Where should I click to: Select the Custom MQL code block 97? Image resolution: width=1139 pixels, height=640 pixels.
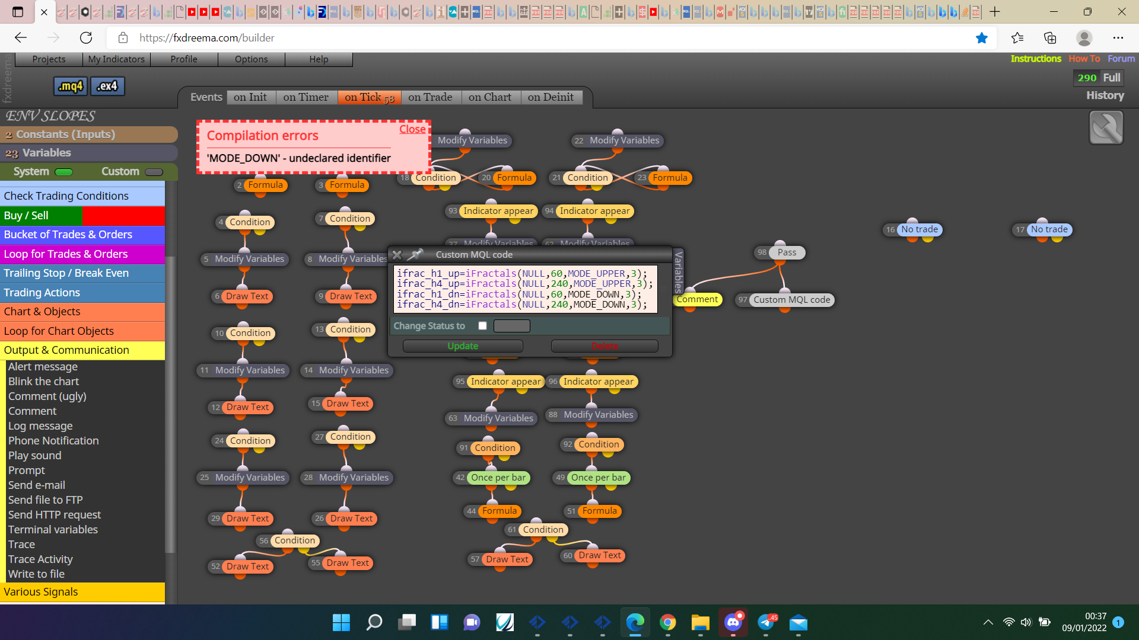[791, 300]
